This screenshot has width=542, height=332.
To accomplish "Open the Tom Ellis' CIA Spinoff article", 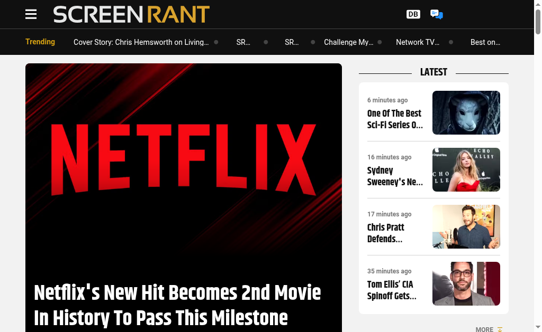I will pyautogui.click(x=392, y=290).
